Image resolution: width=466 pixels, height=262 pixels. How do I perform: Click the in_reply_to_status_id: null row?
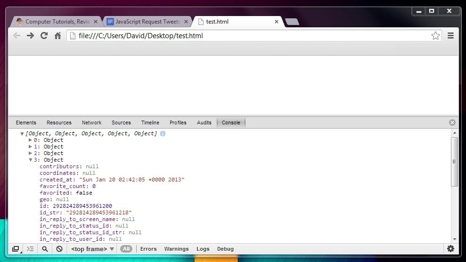point(84,226)
